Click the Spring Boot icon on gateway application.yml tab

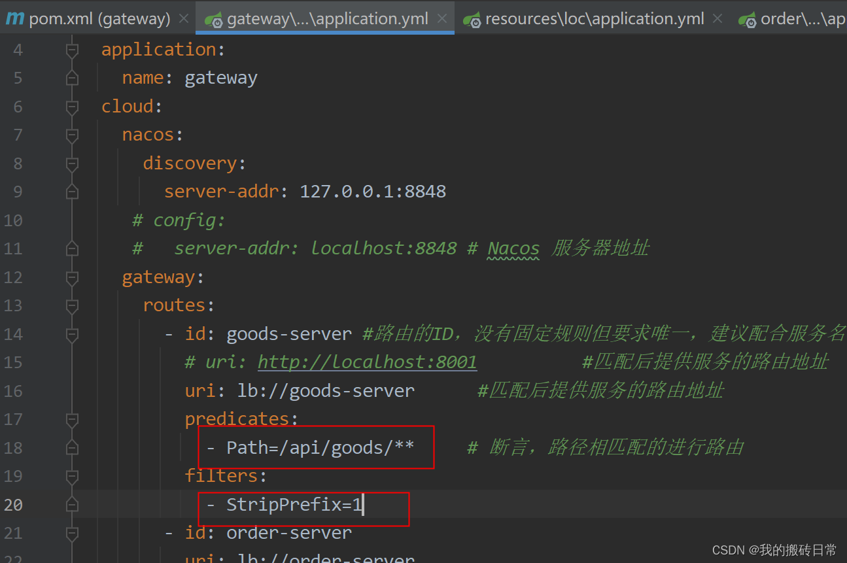214,18
